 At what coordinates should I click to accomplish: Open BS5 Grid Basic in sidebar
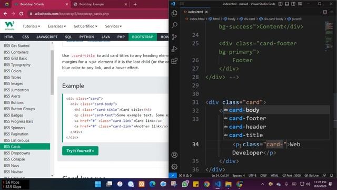15,58
